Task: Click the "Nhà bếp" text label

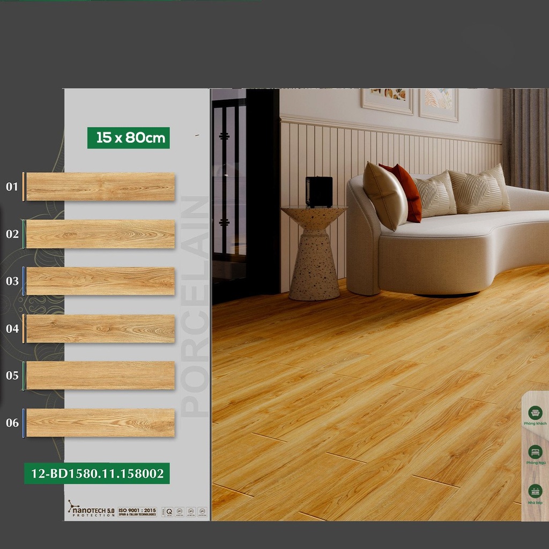Action: [535, 503]
